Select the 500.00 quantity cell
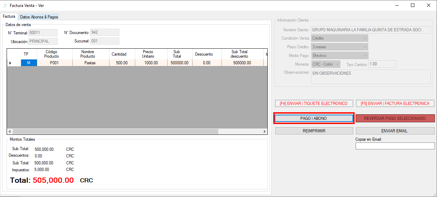Screen dimensions: 437x197 [x=122, y=63]
